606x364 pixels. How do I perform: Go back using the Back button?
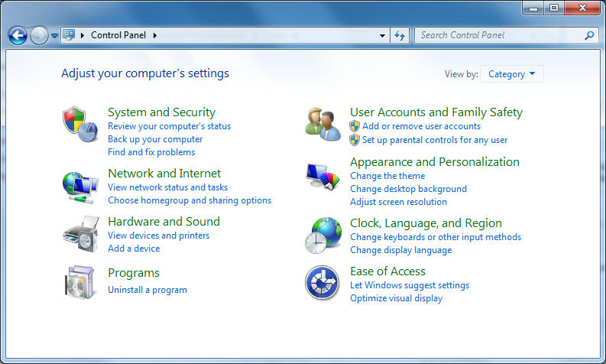(18, 35)
